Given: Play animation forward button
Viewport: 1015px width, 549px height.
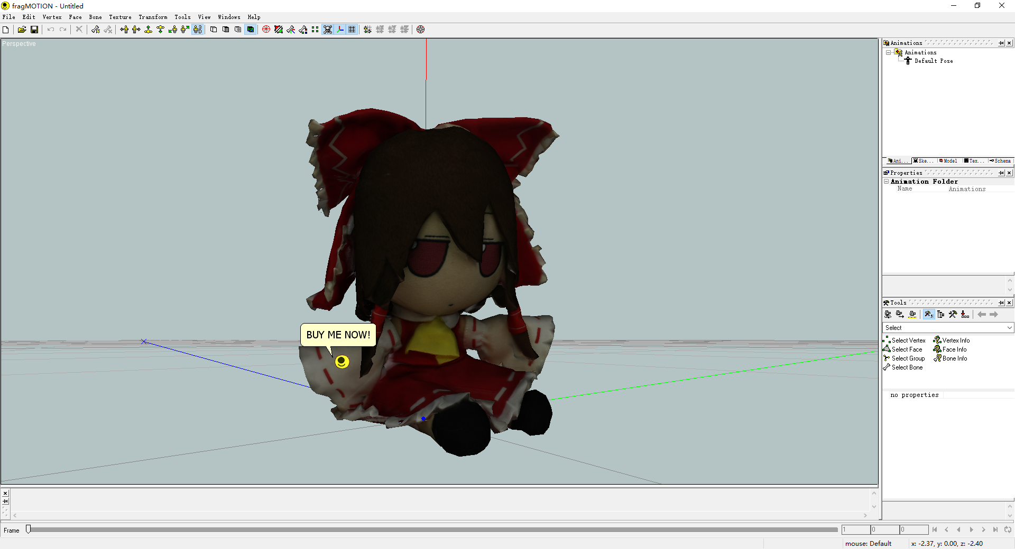Looking at the screenshot, I should pyautogui.click(x=971, y=529).
